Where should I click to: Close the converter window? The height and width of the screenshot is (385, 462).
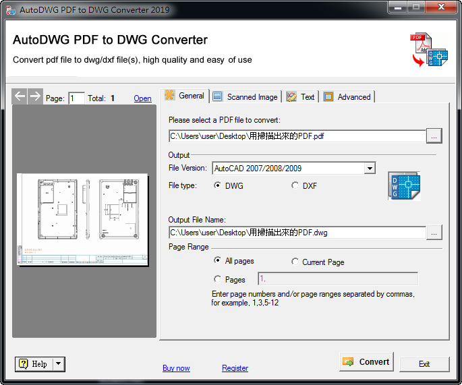click(x=441, y=7)
